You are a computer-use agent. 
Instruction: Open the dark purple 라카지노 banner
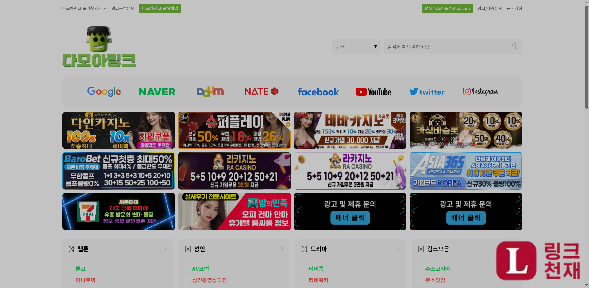[x=234, y=171]
